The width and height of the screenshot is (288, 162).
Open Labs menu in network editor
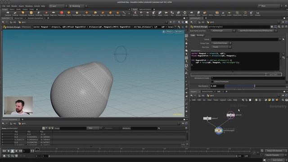click(x=229, y=100)
